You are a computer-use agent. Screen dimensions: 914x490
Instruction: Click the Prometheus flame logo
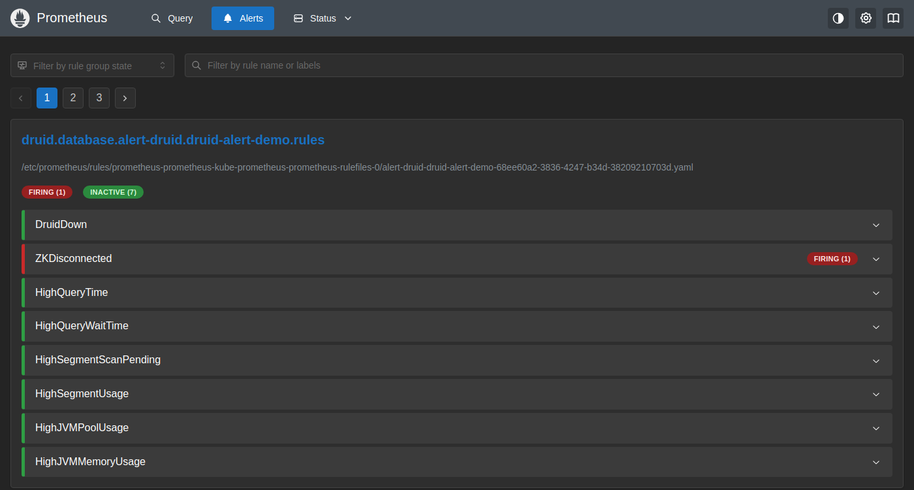(x=20, y=18)
